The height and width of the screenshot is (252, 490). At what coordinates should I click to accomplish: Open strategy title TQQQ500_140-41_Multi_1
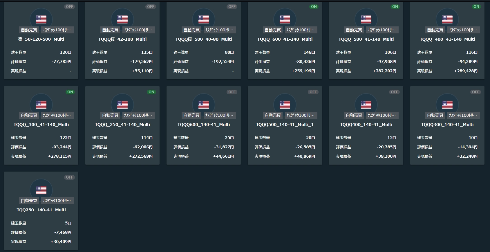point(285,125)
